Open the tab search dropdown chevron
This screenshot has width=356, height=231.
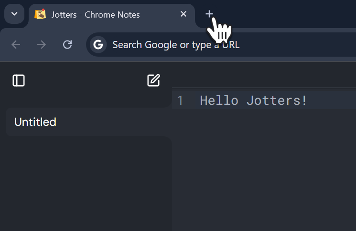click(x=14, y=14)
